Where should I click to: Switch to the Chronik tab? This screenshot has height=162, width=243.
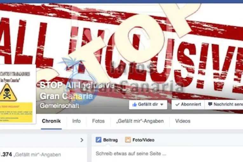[51, 121]
